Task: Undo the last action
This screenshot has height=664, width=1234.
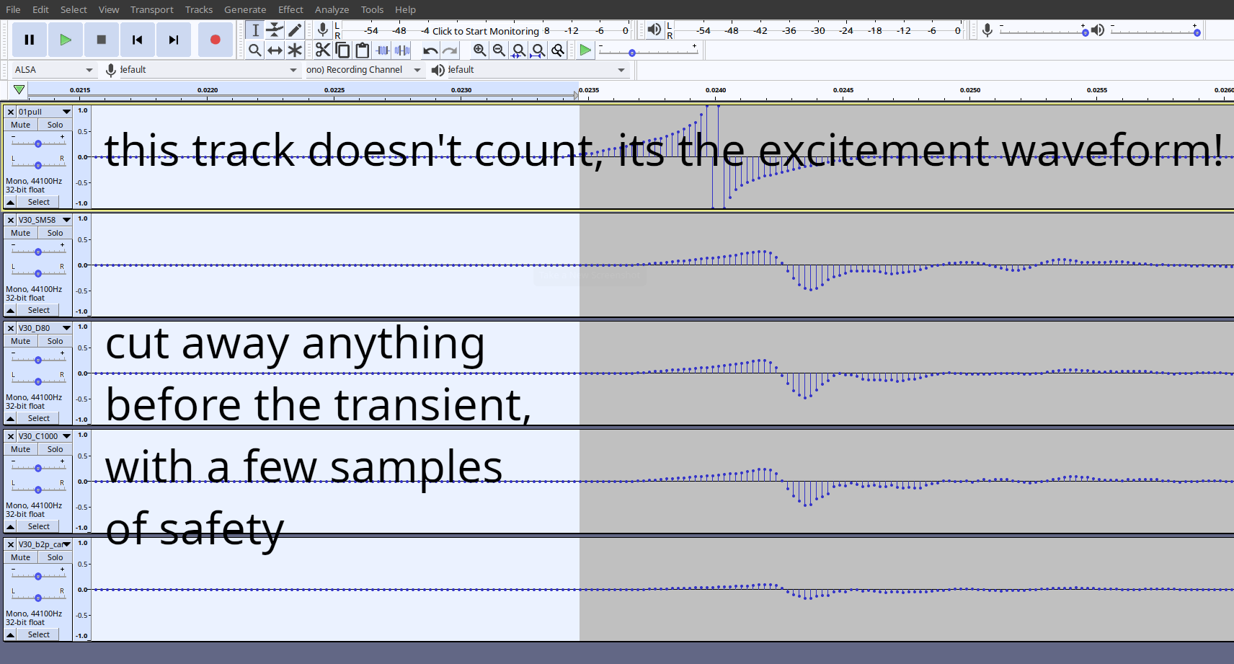Action: (x=430, y=50)
